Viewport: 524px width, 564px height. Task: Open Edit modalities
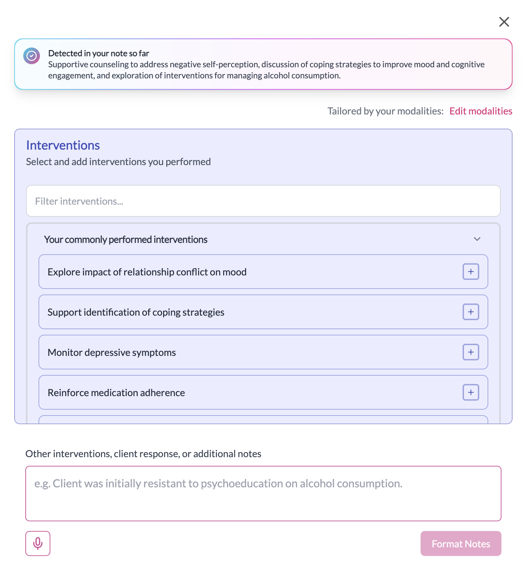481,111
